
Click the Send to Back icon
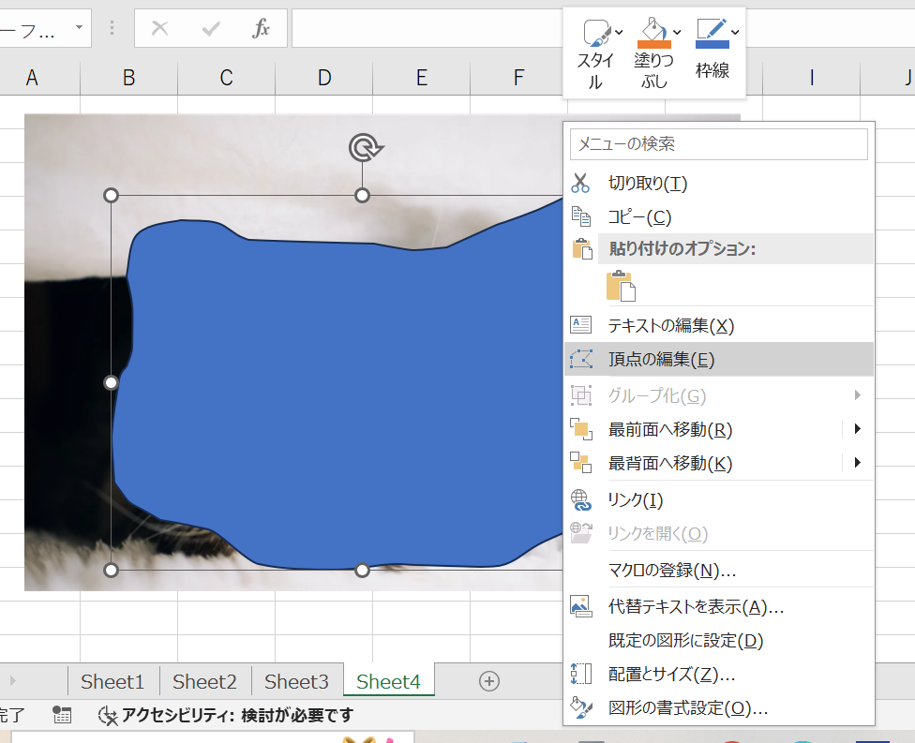click(580, 463)
